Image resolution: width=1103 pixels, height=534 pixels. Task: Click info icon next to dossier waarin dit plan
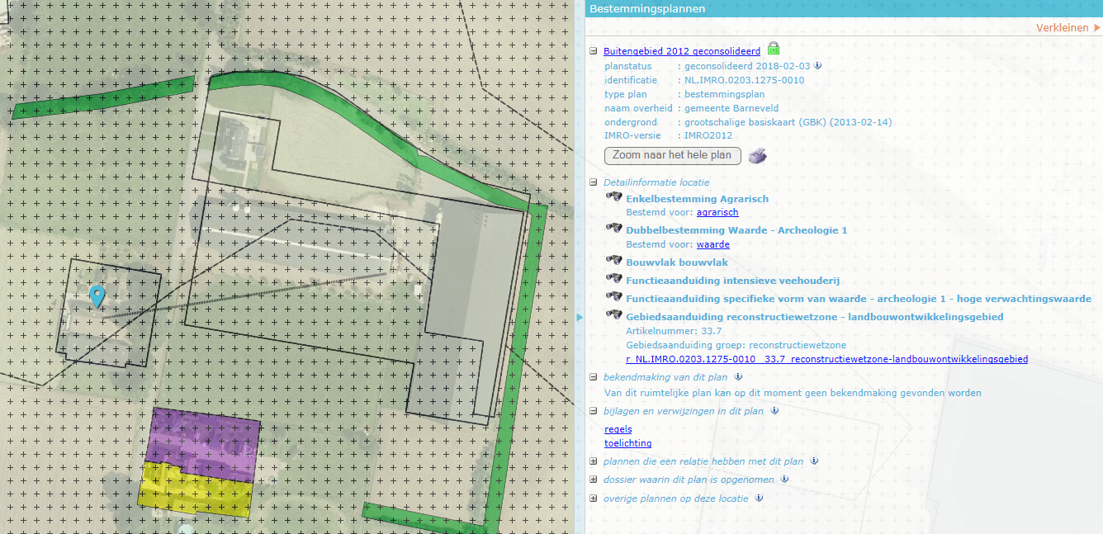coord(785,479)
